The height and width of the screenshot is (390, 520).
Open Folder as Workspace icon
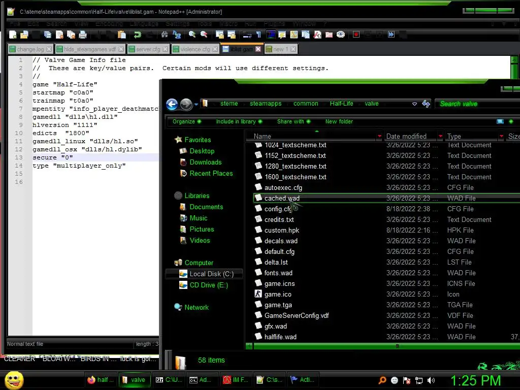[x=329, y=35]
